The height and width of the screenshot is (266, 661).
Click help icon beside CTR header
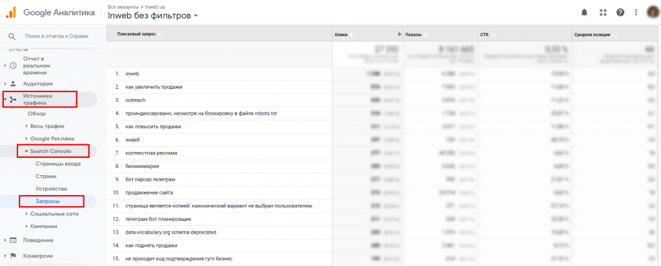click(x=493, y=35)
